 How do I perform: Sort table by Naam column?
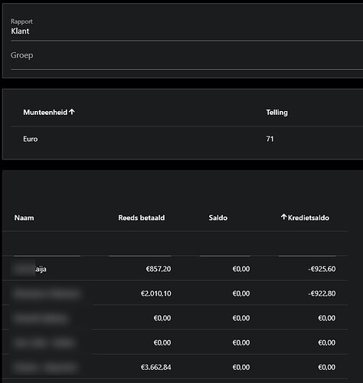(x=24, y=218)
